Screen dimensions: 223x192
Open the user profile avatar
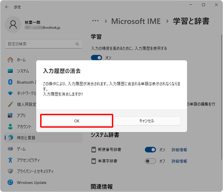[x=13, y=25]
